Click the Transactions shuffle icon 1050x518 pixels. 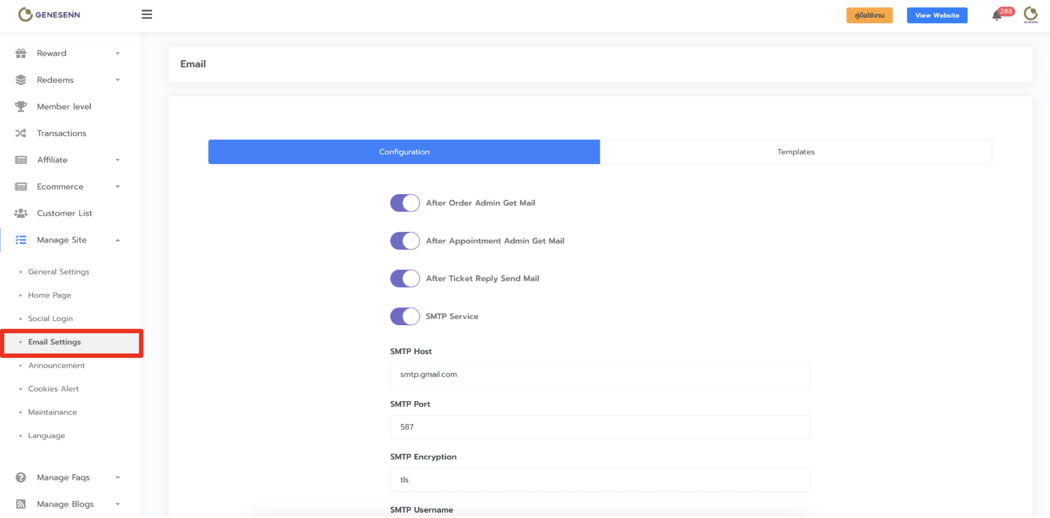click(x=21, y=133)
